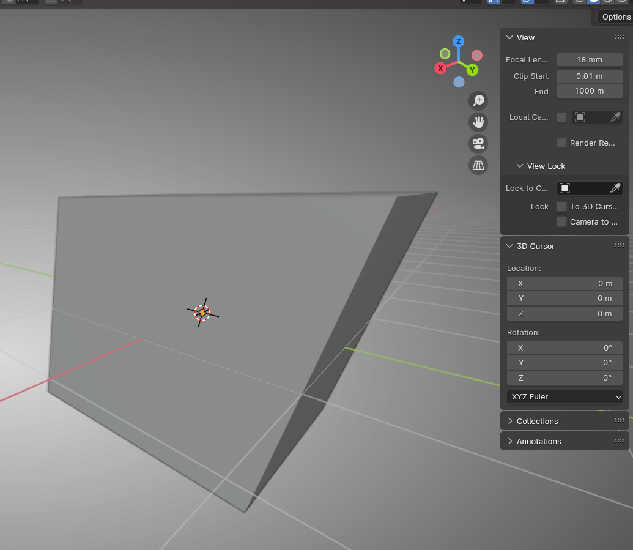633x550 pixels.
Task: Expand the Annotations panel
Action: (538, 441)
